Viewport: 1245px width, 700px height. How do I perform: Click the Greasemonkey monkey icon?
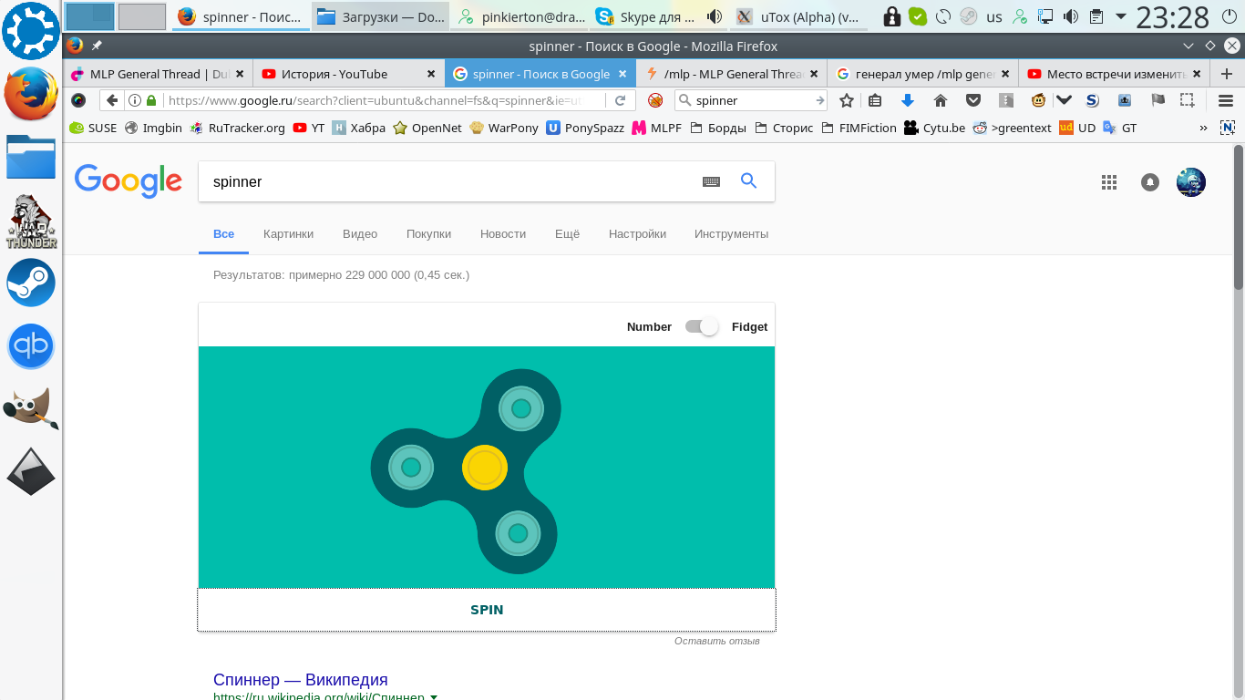1038,100
